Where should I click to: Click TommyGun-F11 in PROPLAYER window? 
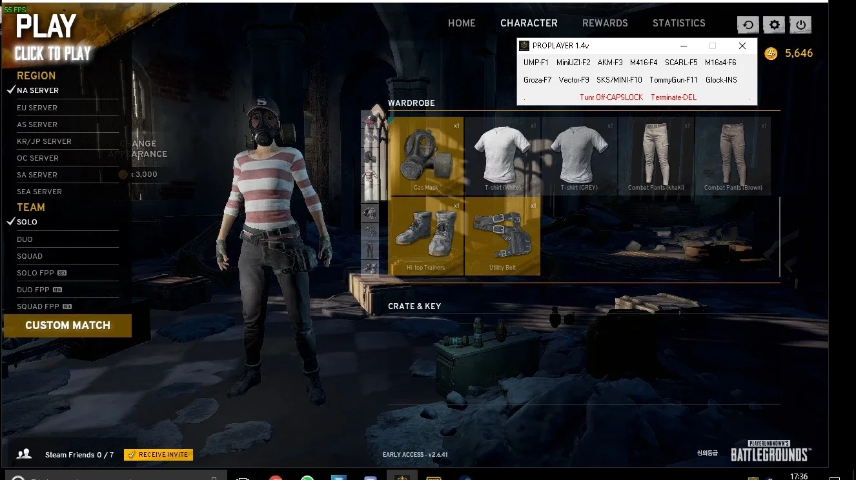[673, 80]
